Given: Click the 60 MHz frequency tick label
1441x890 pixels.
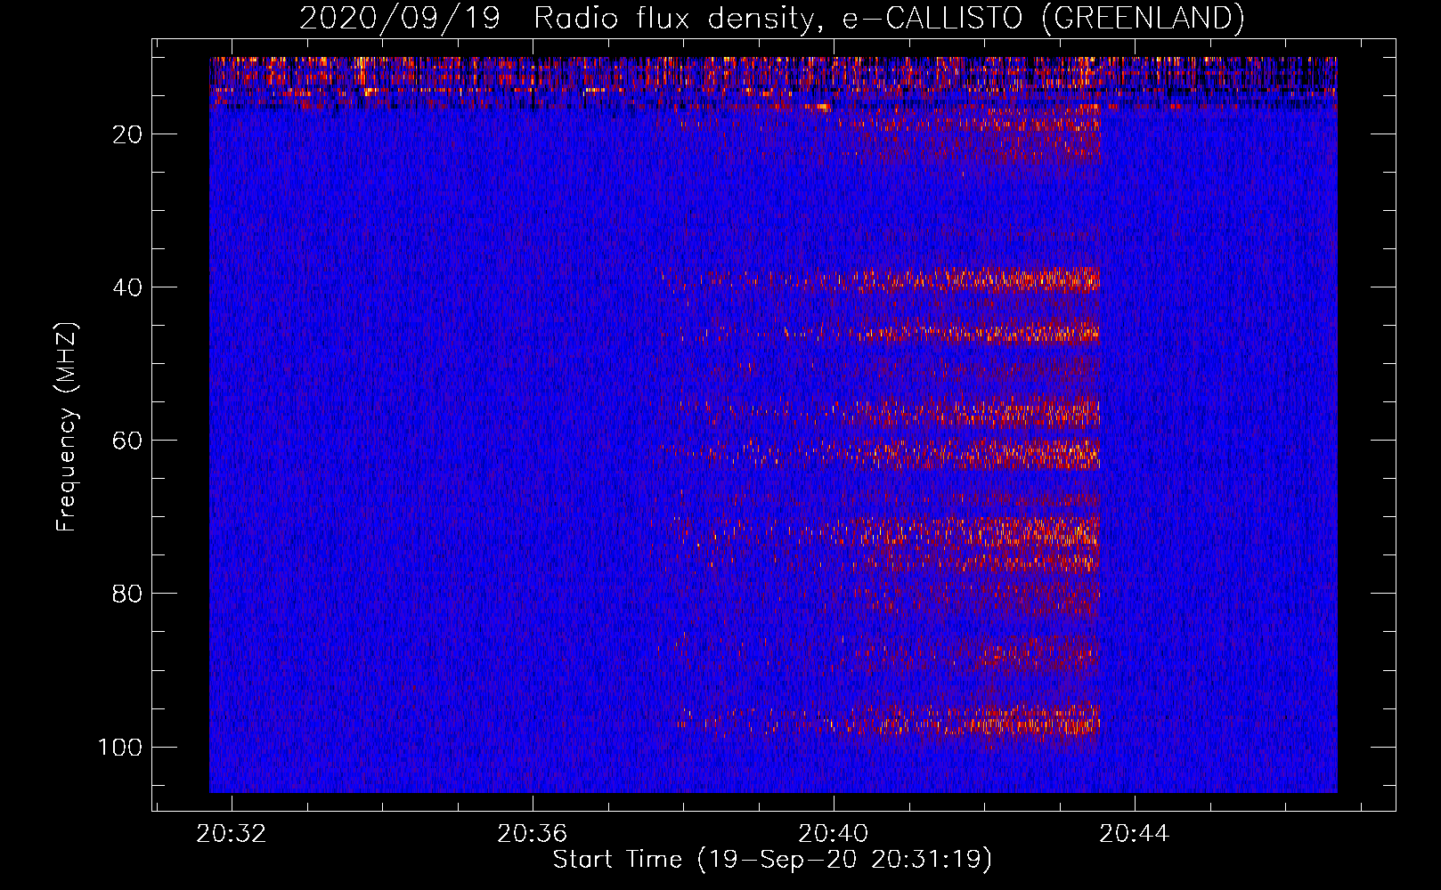Looking at the screenshot, I should 127,441.
